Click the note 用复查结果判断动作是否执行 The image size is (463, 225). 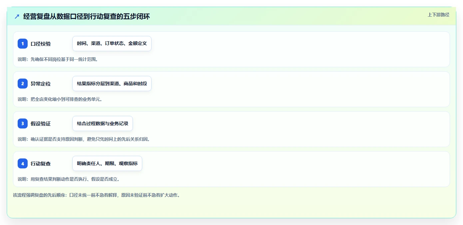pyautogui.click(x=69, y=179)
